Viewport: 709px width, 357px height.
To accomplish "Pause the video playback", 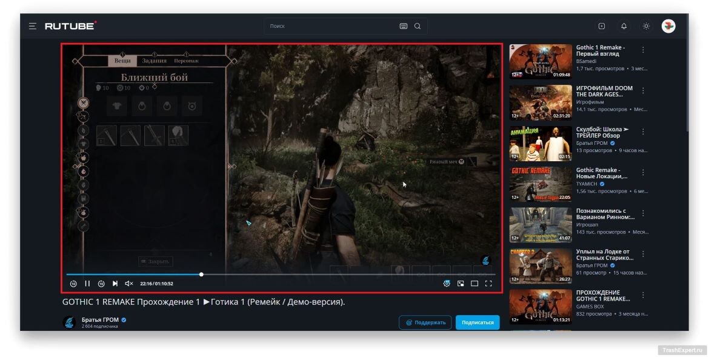I will click(x=87, y=284).
